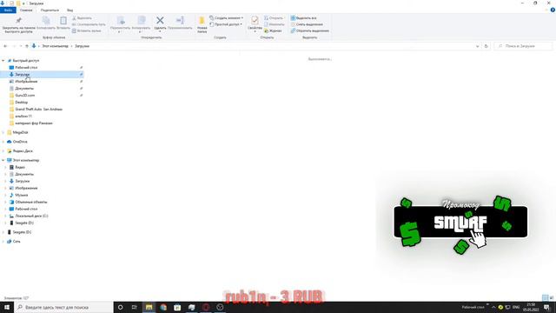Click the Properties icon in title bar toolbar
556x313 pixels.
tap(11, 3)
